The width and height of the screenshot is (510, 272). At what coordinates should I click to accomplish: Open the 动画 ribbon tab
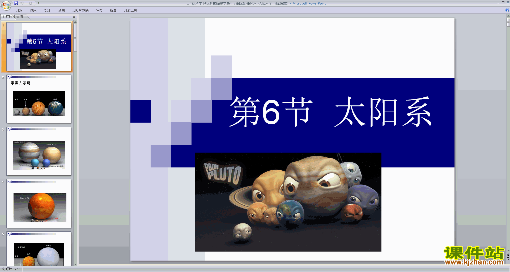[61, 10]
